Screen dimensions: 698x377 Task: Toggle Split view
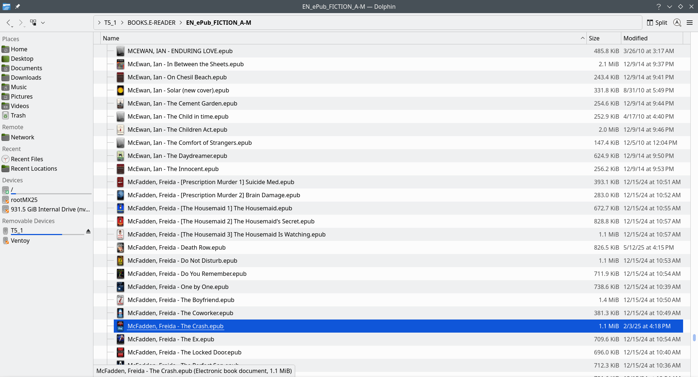(657, 23)
